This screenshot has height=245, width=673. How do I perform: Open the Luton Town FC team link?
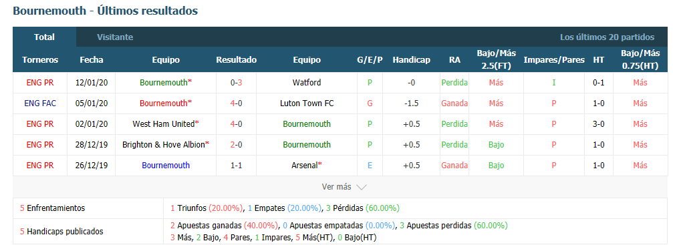(x=307, y=103)
